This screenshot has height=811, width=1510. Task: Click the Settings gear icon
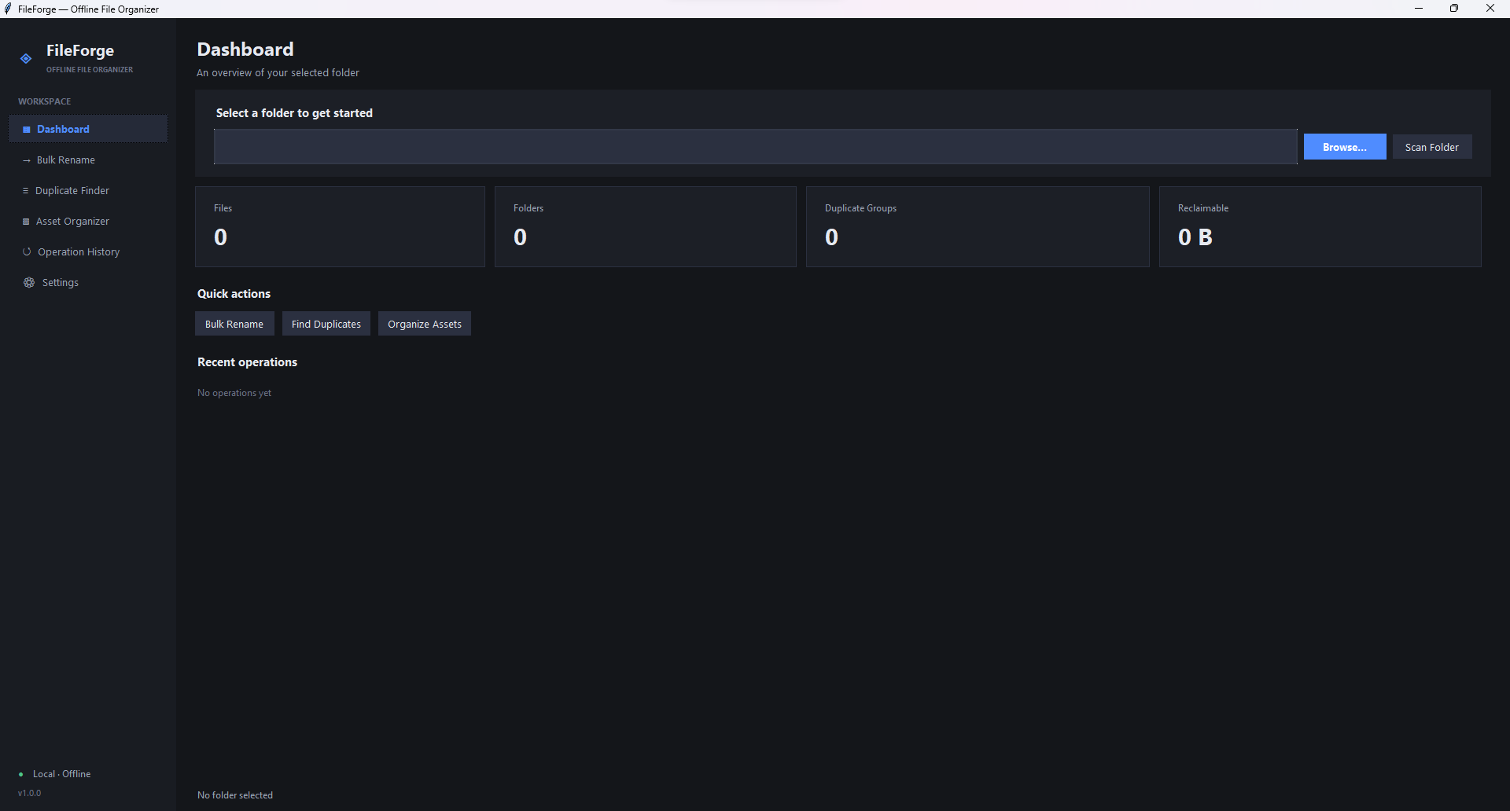[29, 283]
